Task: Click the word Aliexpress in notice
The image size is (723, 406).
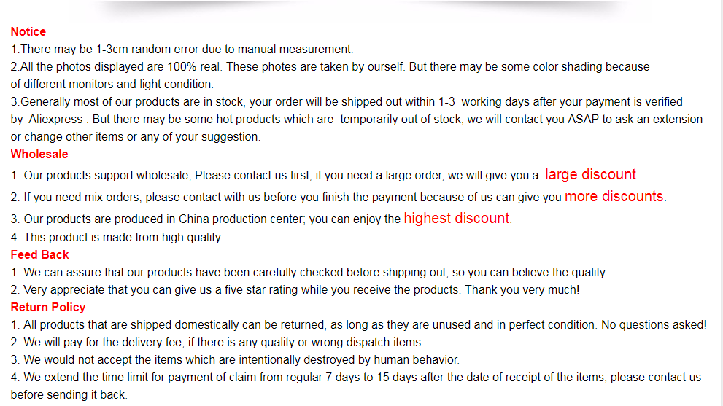Action: pos(55,120)
